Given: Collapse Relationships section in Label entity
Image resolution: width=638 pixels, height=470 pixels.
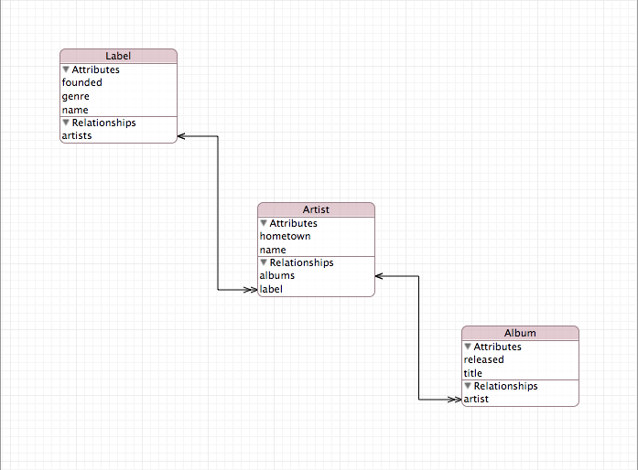Looking at the screenshot, I should [x=66, y=123].
